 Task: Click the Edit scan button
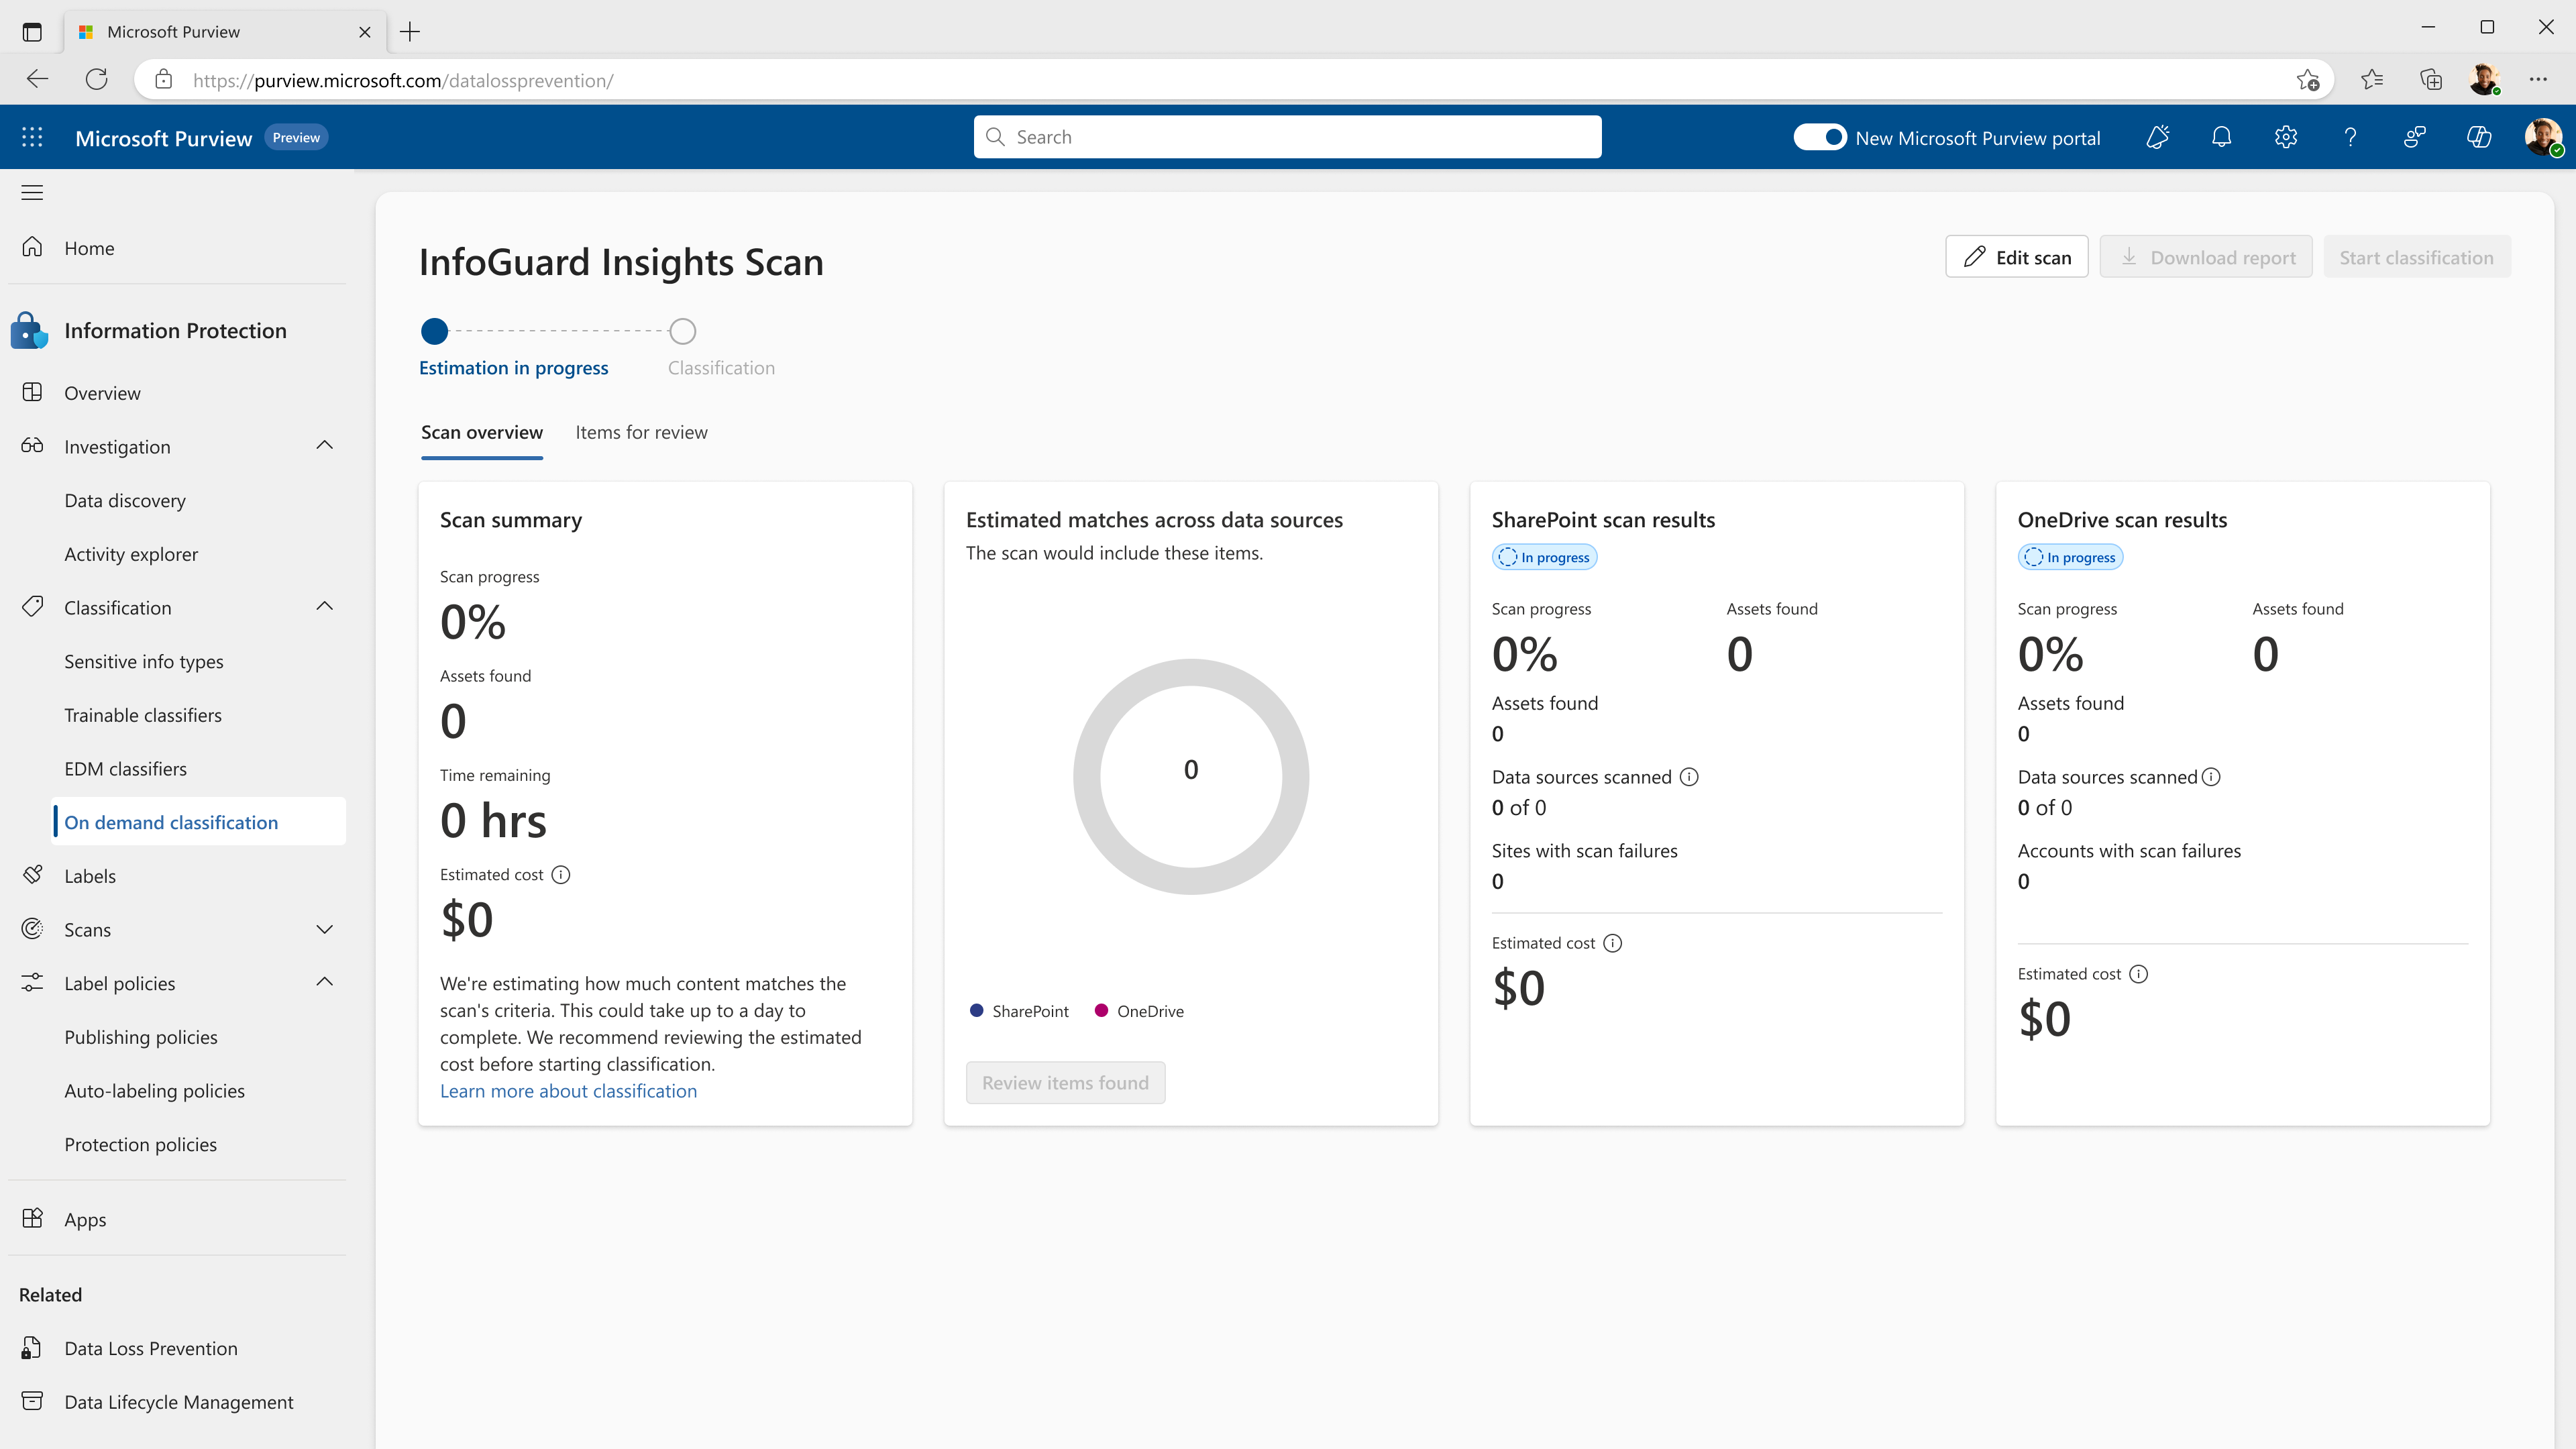tap(2016, 257)
